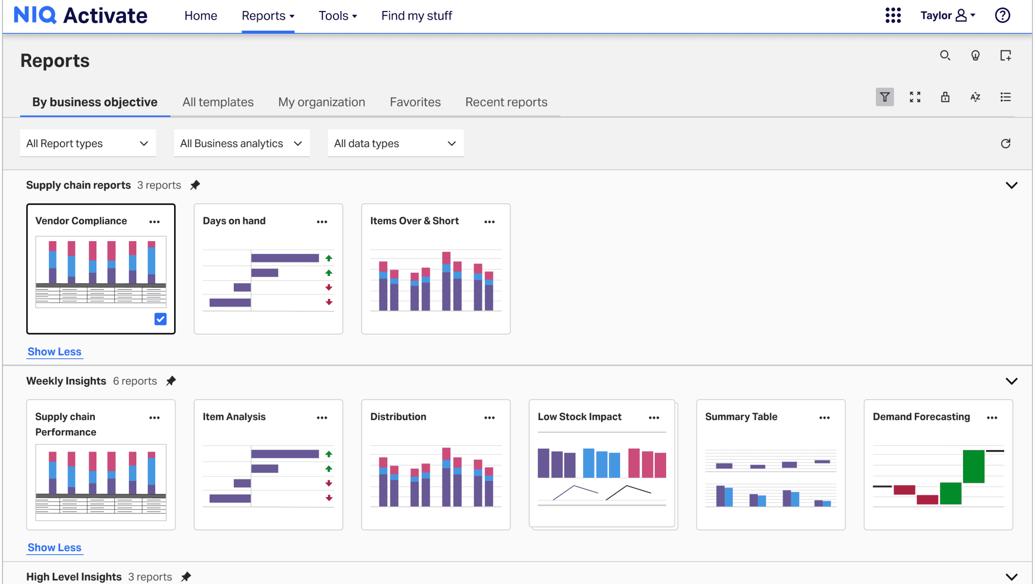Open the All Report types dropdown

pos(88,143)
